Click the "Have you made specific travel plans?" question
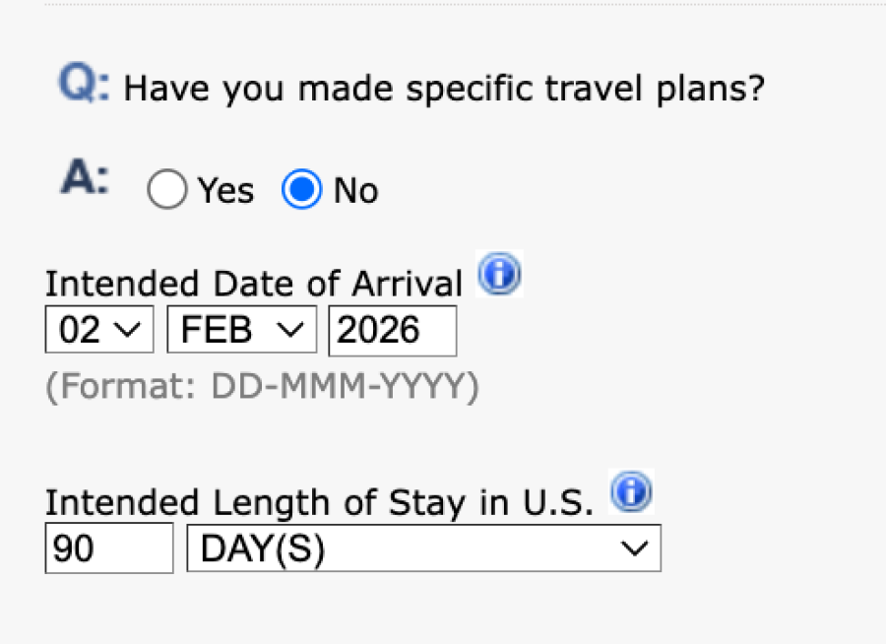The image size is (886, 644). (444, 90)
